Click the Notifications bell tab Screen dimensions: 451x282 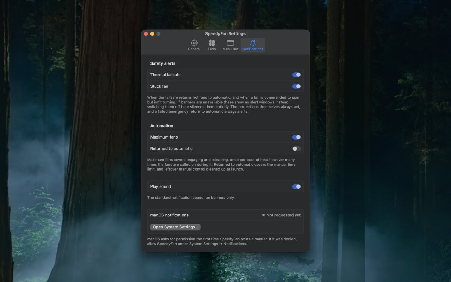coord(253,45)
